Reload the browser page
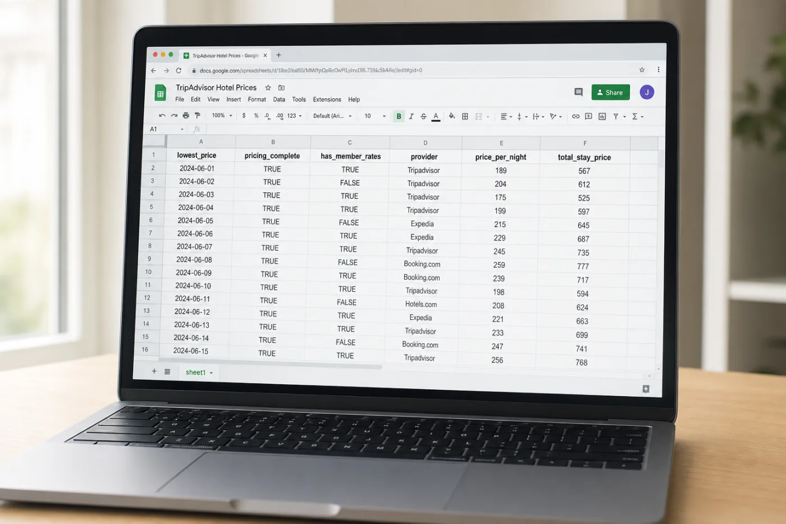This screenshot has width=786, height=524. coord(179,71)
